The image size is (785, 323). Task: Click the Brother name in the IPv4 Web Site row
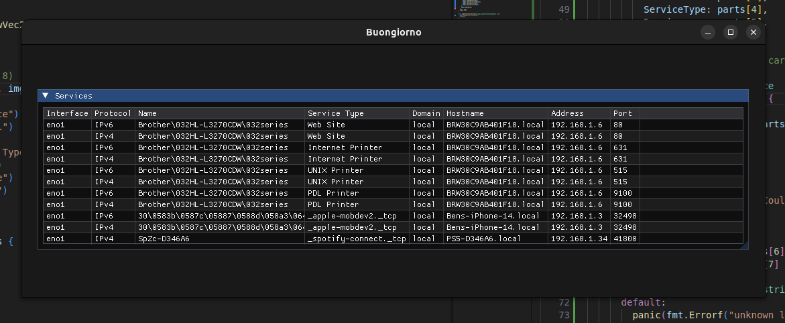pos(213,136)
